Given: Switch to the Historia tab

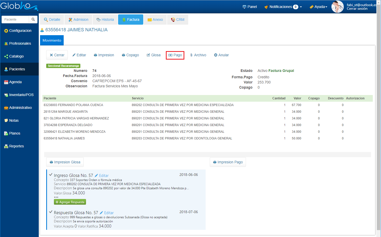Looking at the screenshot, I should [105, 20].
